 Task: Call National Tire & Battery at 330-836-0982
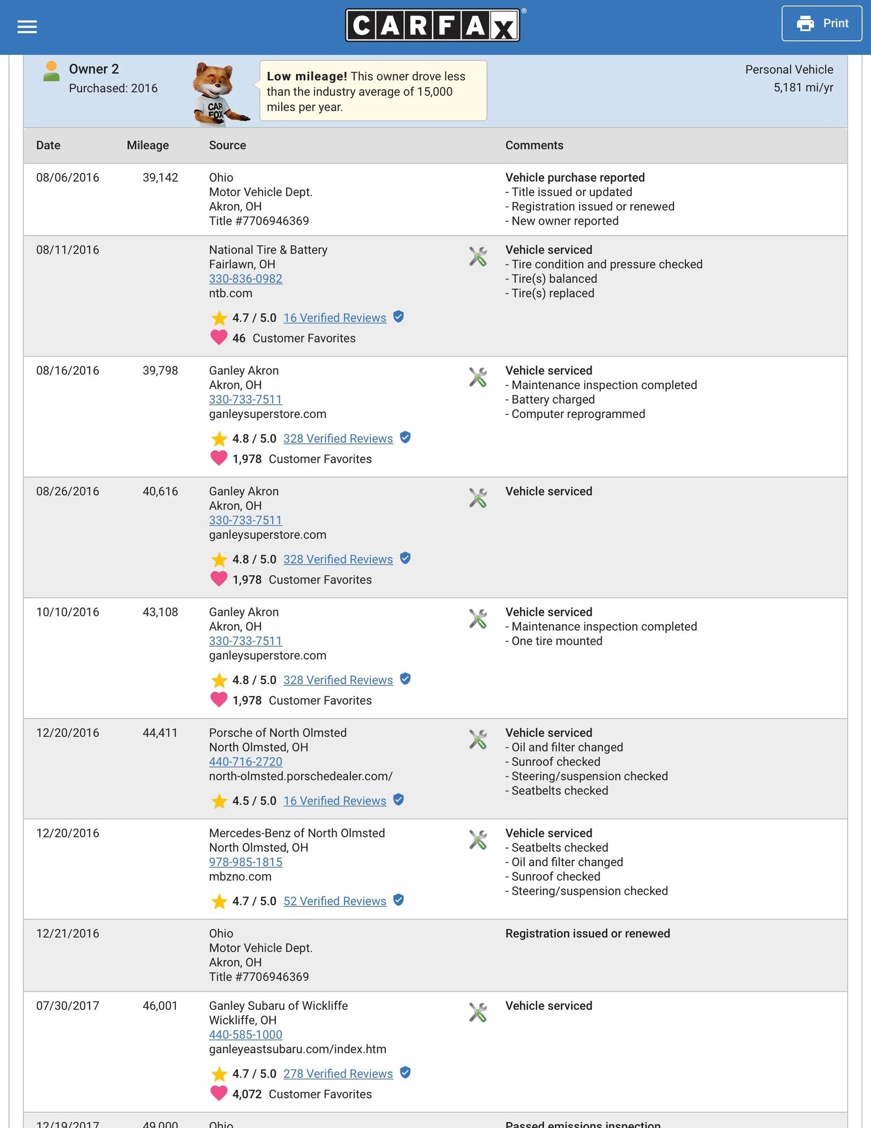point(245,279)
